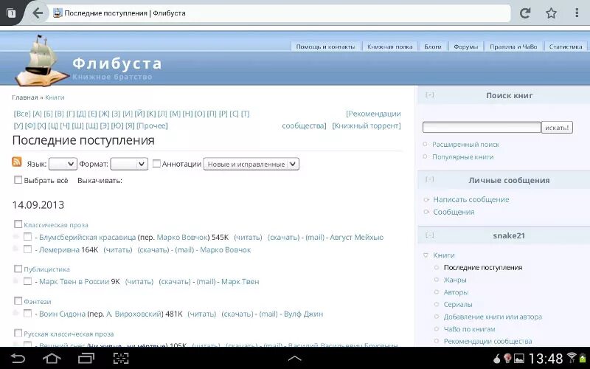Focus the book search input field
This screenshot has width=590, height=369.
point(482,127)
